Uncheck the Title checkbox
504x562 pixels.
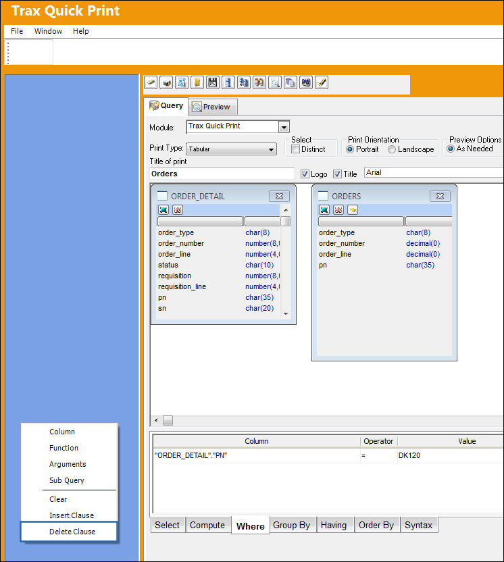pos(337,174)
